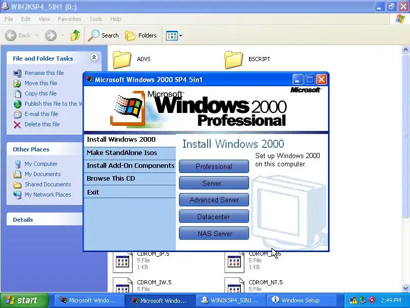Open the My Documents link

(43, 174)
